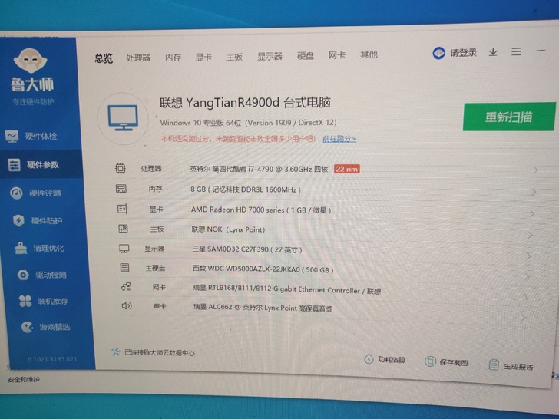Click the login avatar icon

click(x=439, y=53)
